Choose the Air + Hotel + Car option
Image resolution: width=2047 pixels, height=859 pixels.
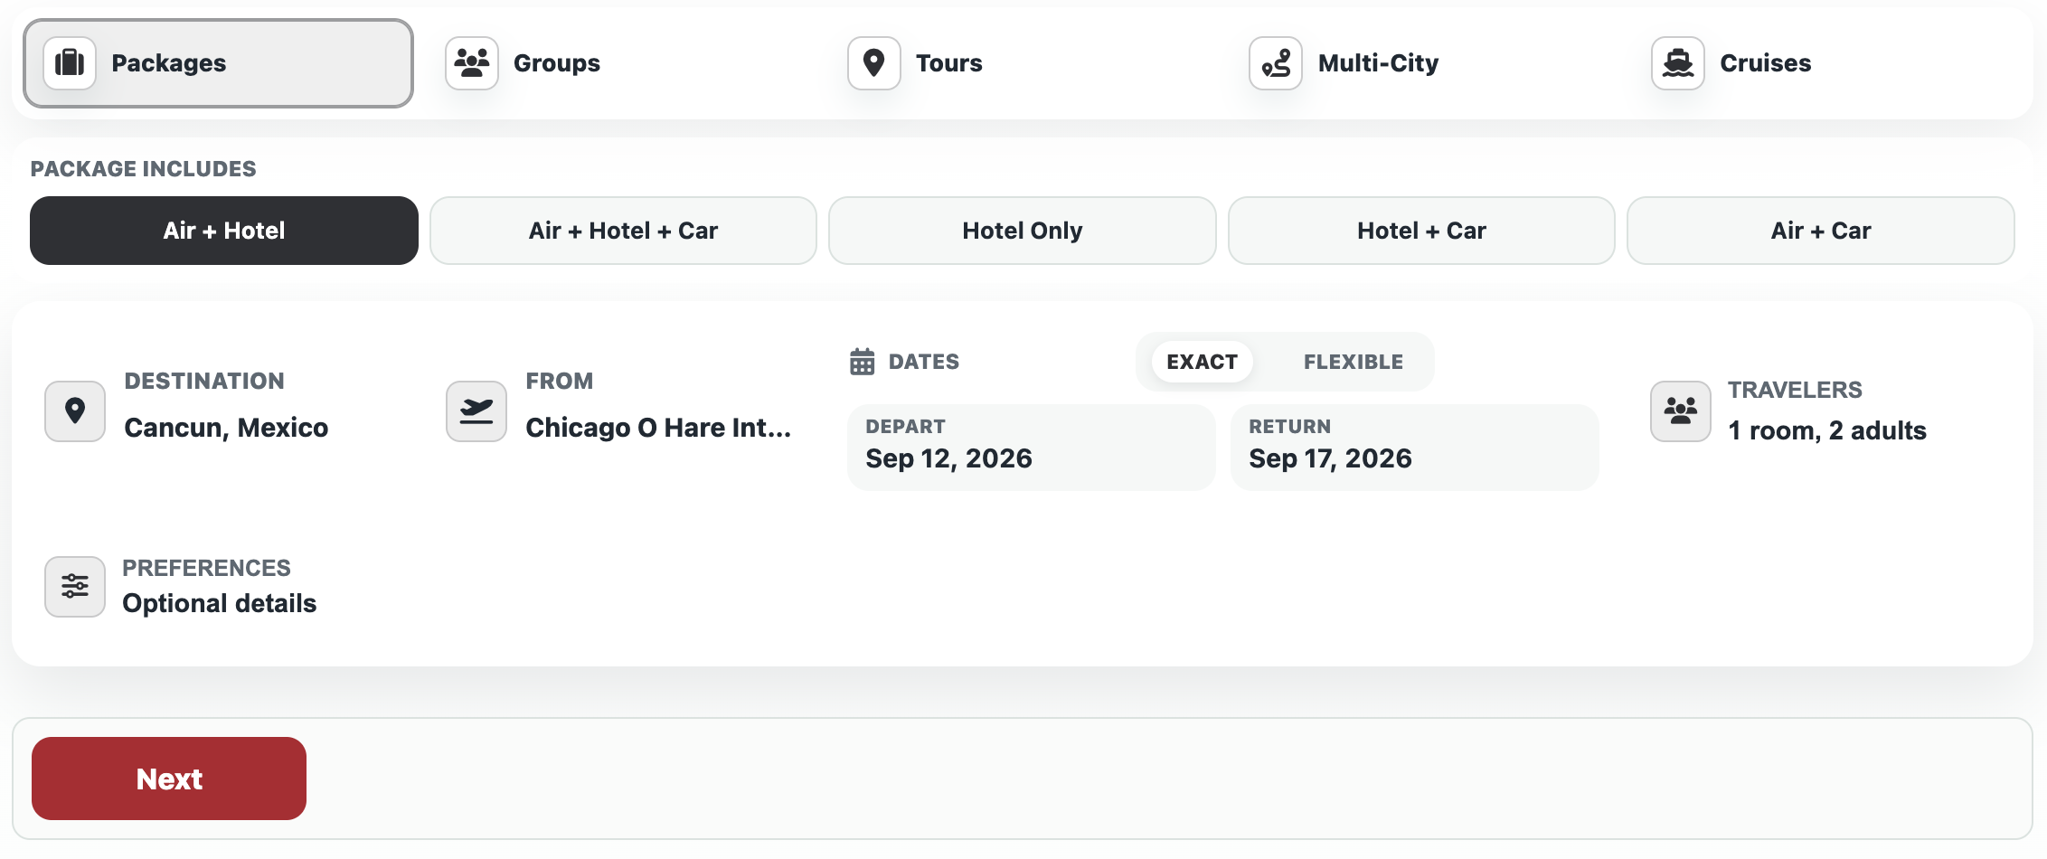(x=624, y=231)
